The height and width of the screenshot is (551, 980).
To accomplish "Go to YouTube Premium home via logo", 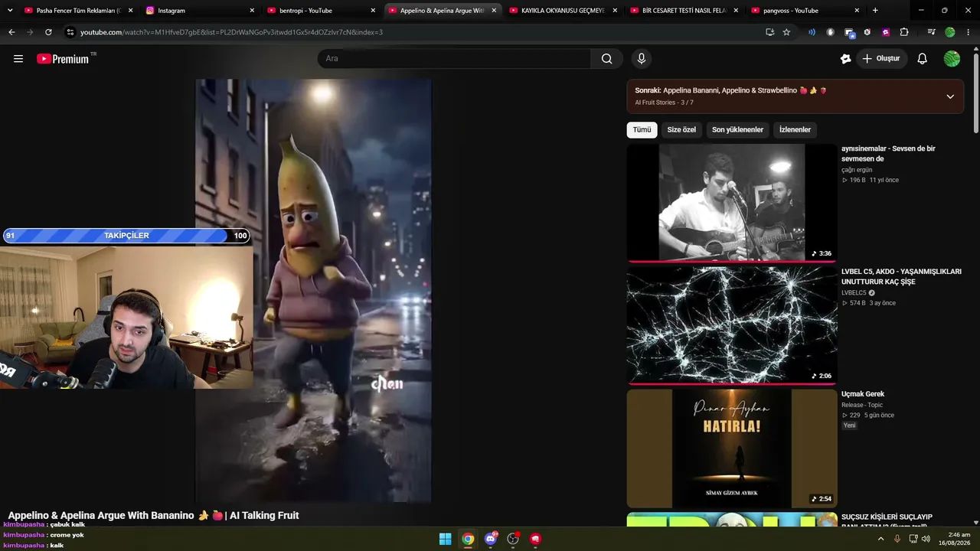I will (63, 59).
